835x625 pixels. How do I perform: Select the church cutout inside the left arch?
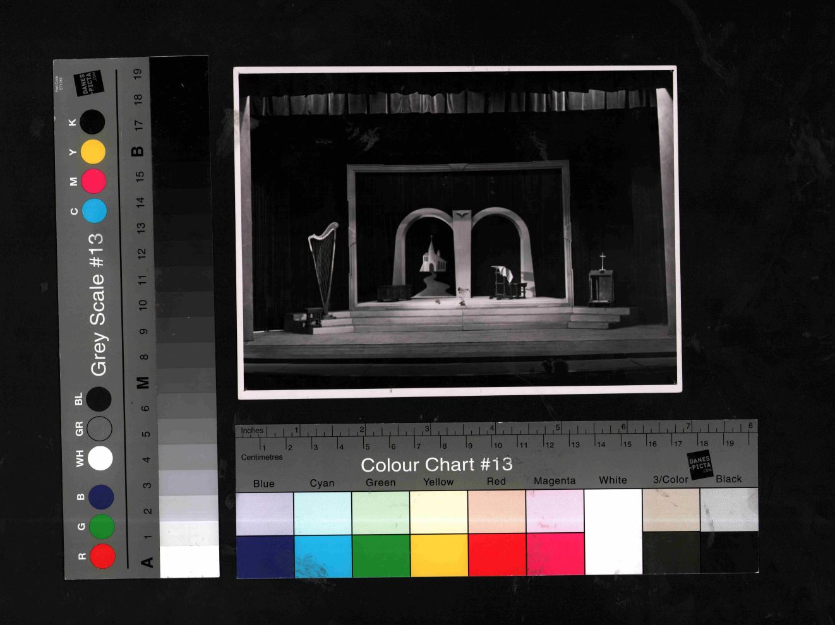click(x=432, y=257)
